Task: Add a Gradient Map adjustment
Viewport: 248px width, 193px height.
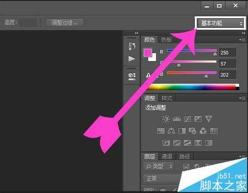Action: coord(208,143)
